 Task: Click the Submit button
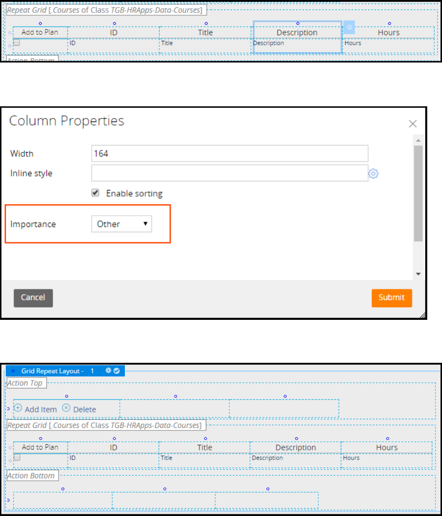(391, 298)
